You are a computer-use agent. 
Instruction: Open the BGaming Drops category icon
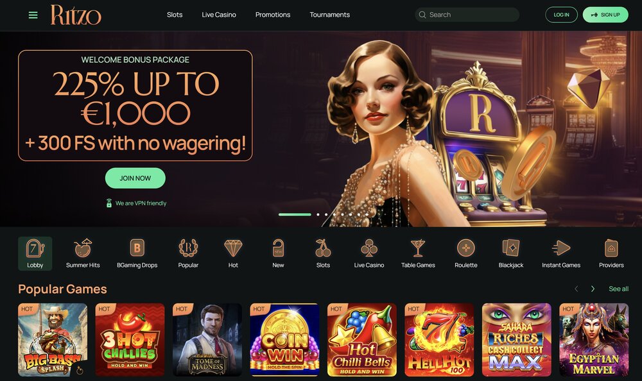point(137,248)
